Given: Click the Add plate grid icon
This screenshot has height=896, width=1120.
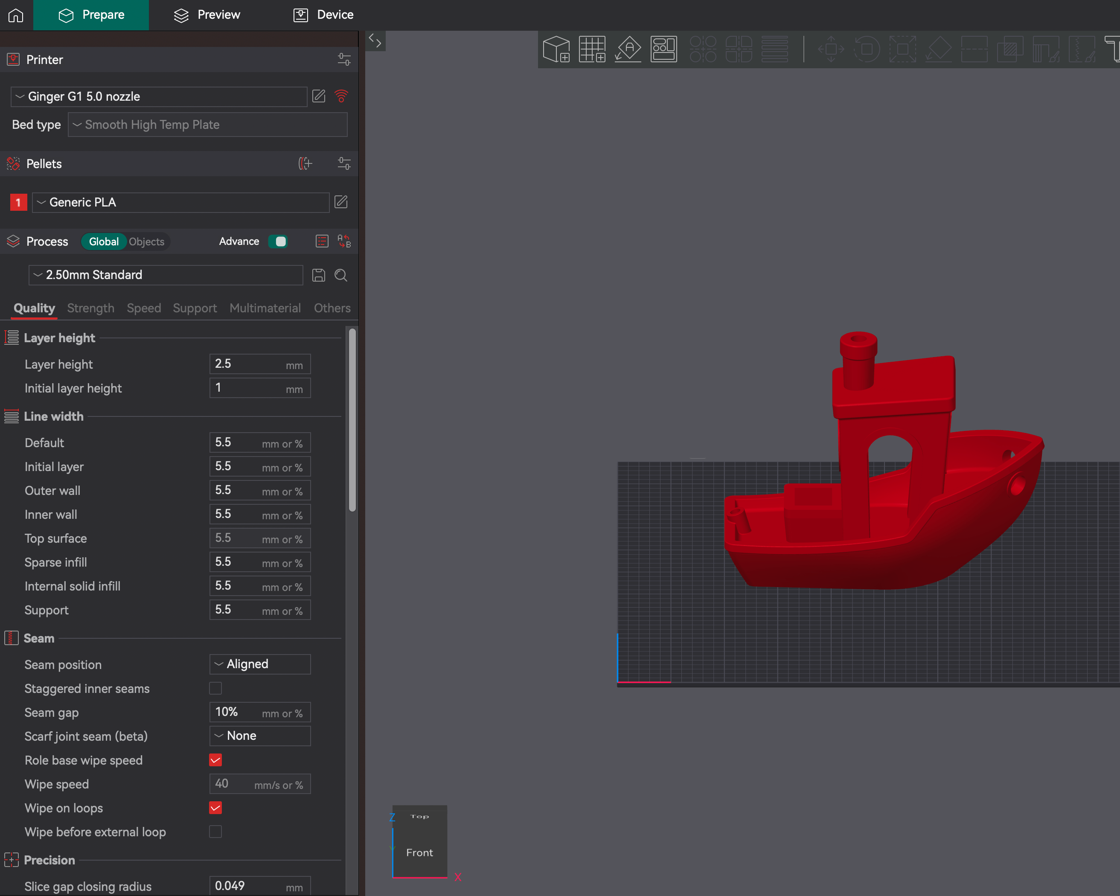Looking at the screenshot, I should click(x=592, y=49).
